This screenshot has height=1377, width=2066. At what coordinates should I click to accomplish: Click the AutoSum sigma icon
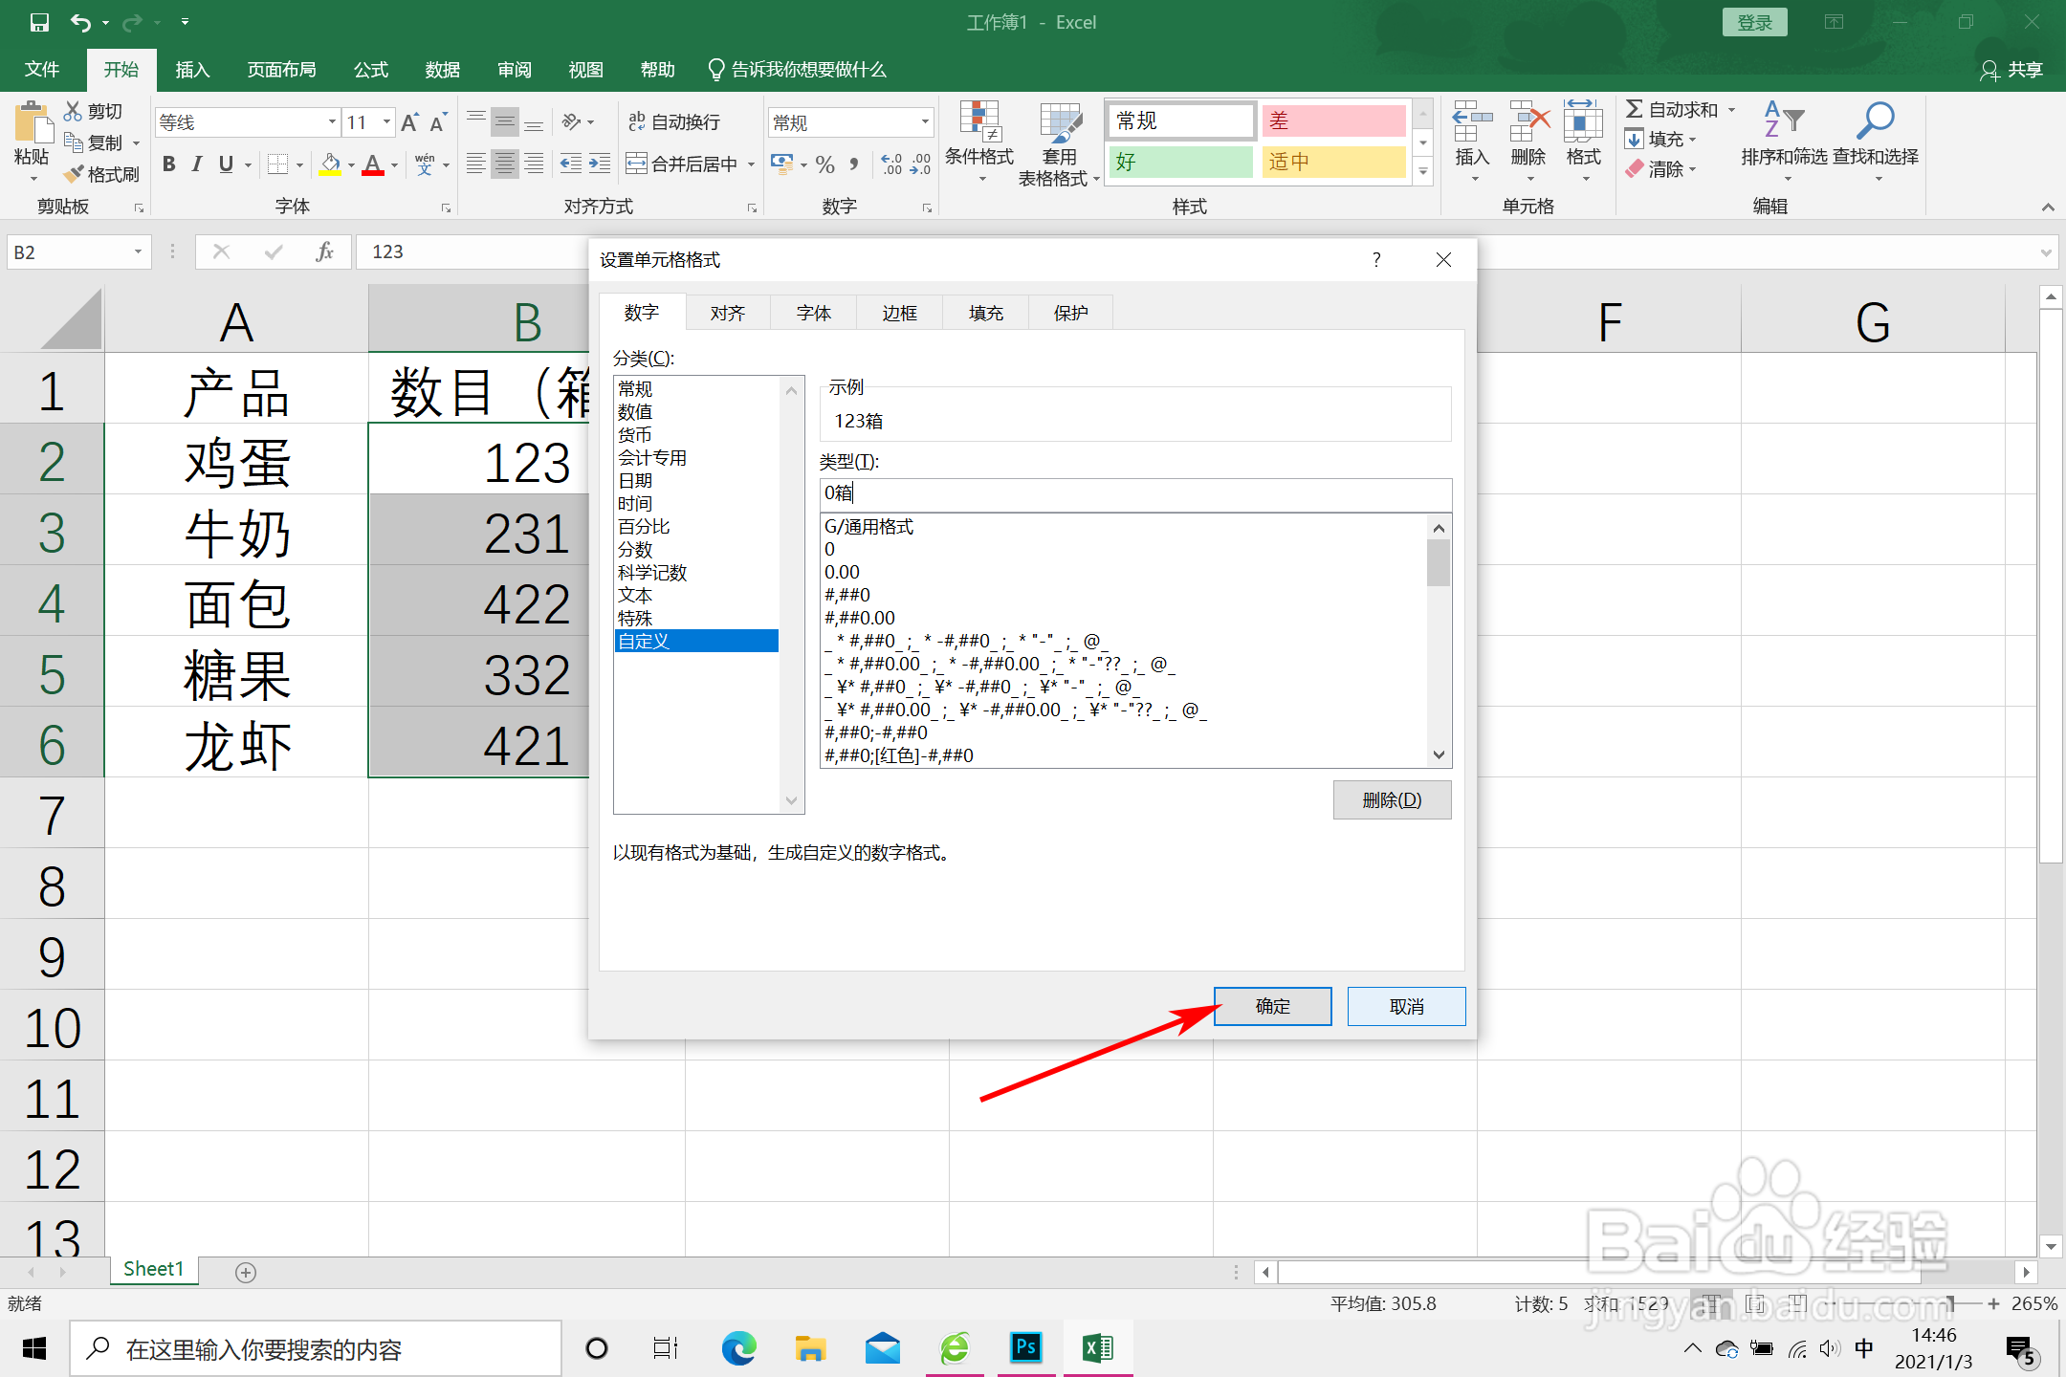click(1635, 110)
